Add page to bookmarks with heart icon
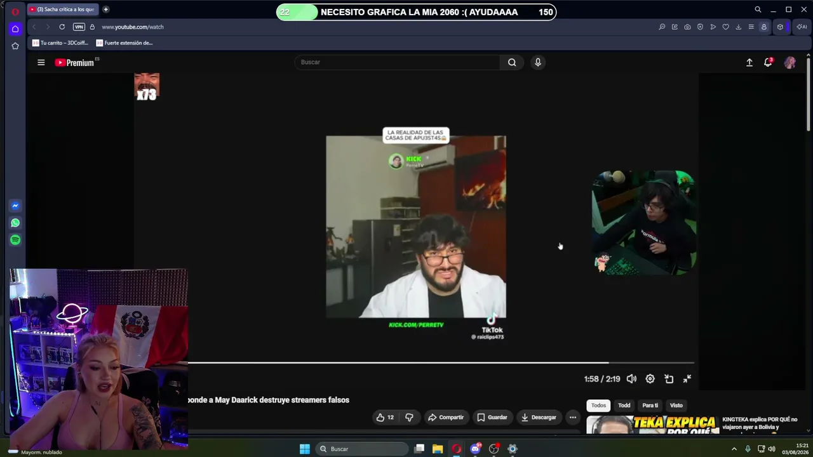The width and height of the screenshot is (813, 457). pos(725,27)
